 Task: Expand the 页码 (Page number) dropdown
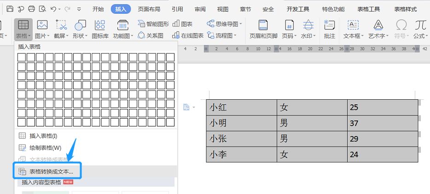[x=289, y=35]
